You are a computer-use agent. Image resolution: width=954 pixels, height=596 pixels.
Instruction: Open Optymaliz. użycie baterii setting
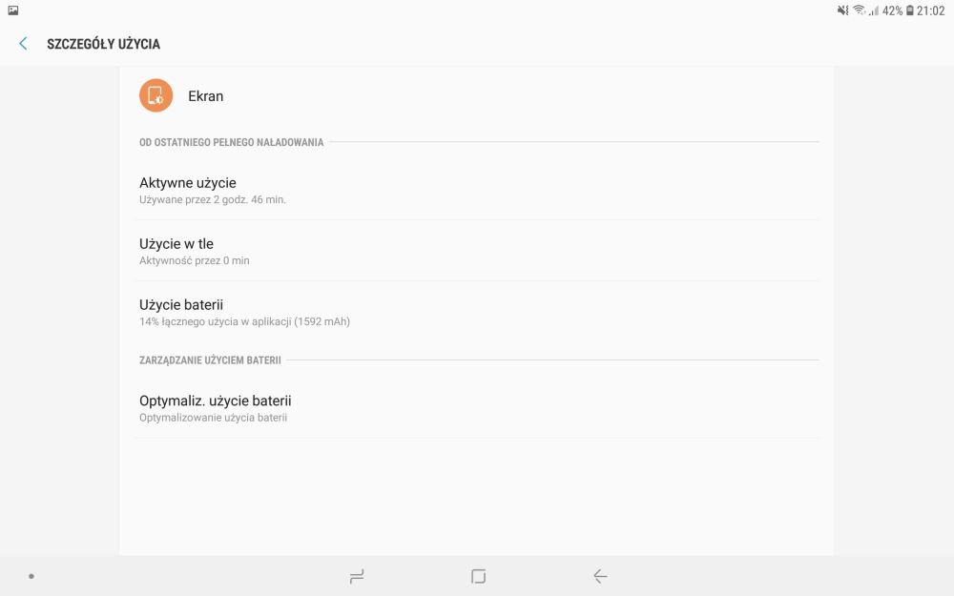(x=476, y=408)
